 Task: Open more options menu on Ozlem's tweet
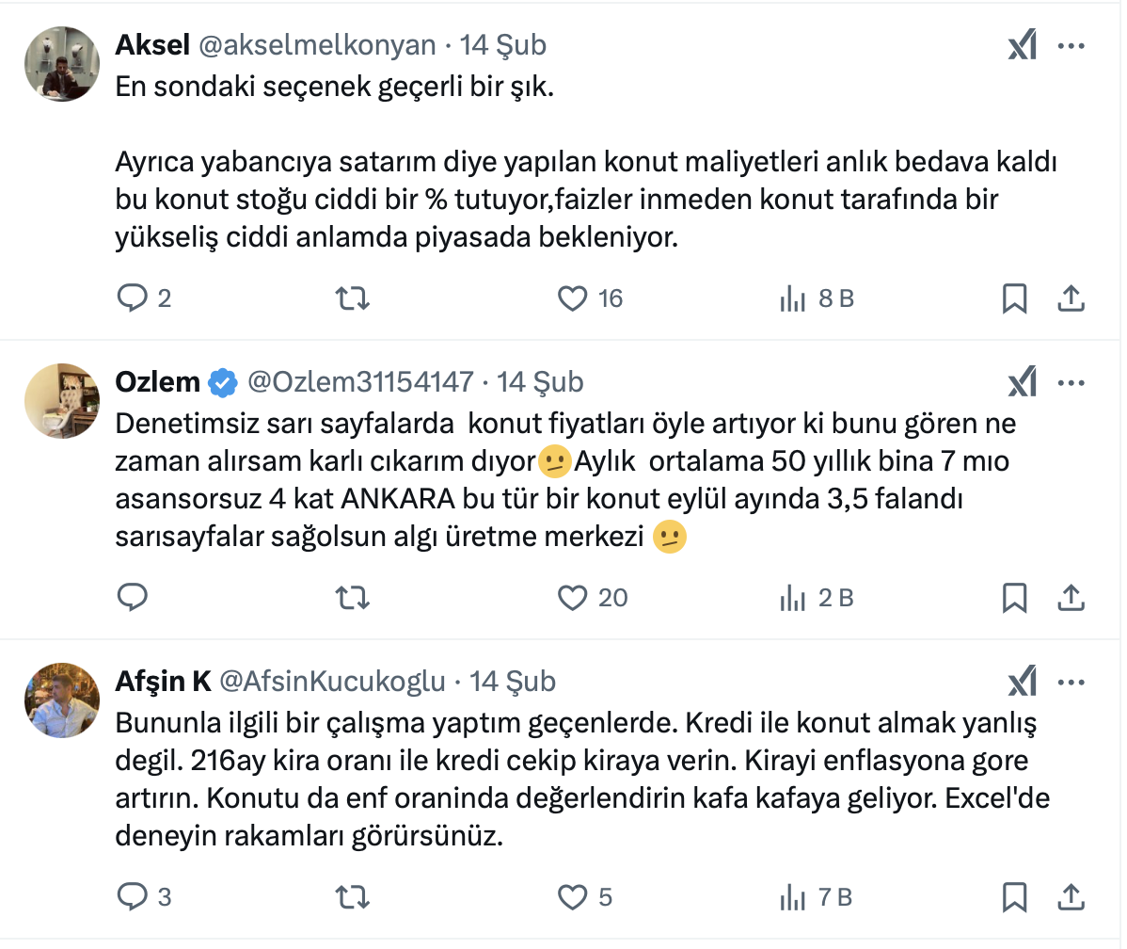1072,382
